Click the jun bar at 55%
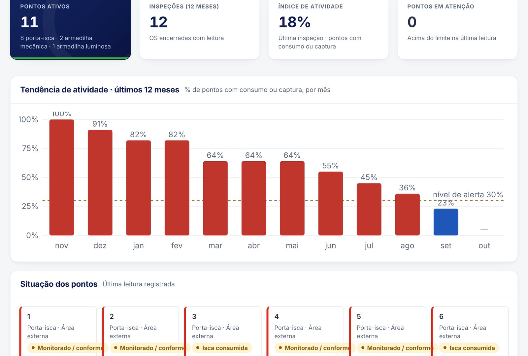The height and width of the screenshot is (356, 528). [331, 204]
